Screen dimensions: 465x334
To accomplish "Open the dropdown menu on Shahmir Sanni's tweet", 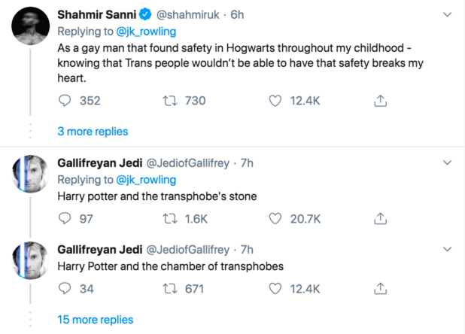I will click(448, 15).
